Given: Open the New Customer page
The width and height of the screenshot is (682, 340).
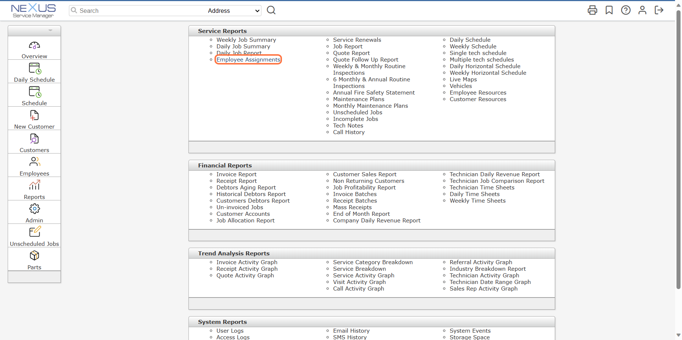Looking at the screenshot, I should [34, 119].
